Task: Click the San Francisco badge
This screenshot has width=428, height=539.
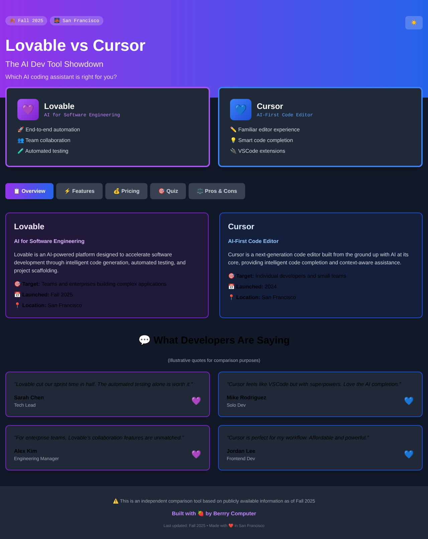Action: [77, 21]
